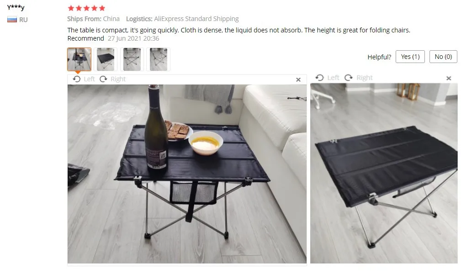
Task: Click the 'Right' rotate label in first viewer
Action: 118,79
